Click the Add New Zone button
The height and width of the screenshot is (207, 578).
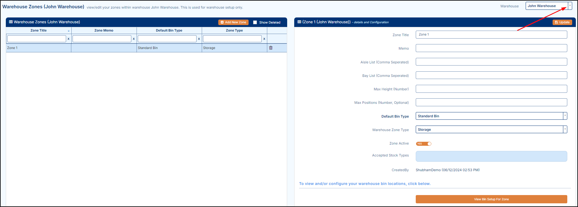233,22
